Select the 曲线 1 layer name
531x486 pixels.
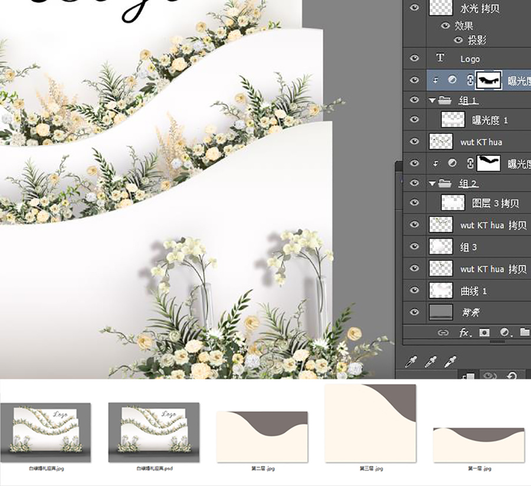473,291
